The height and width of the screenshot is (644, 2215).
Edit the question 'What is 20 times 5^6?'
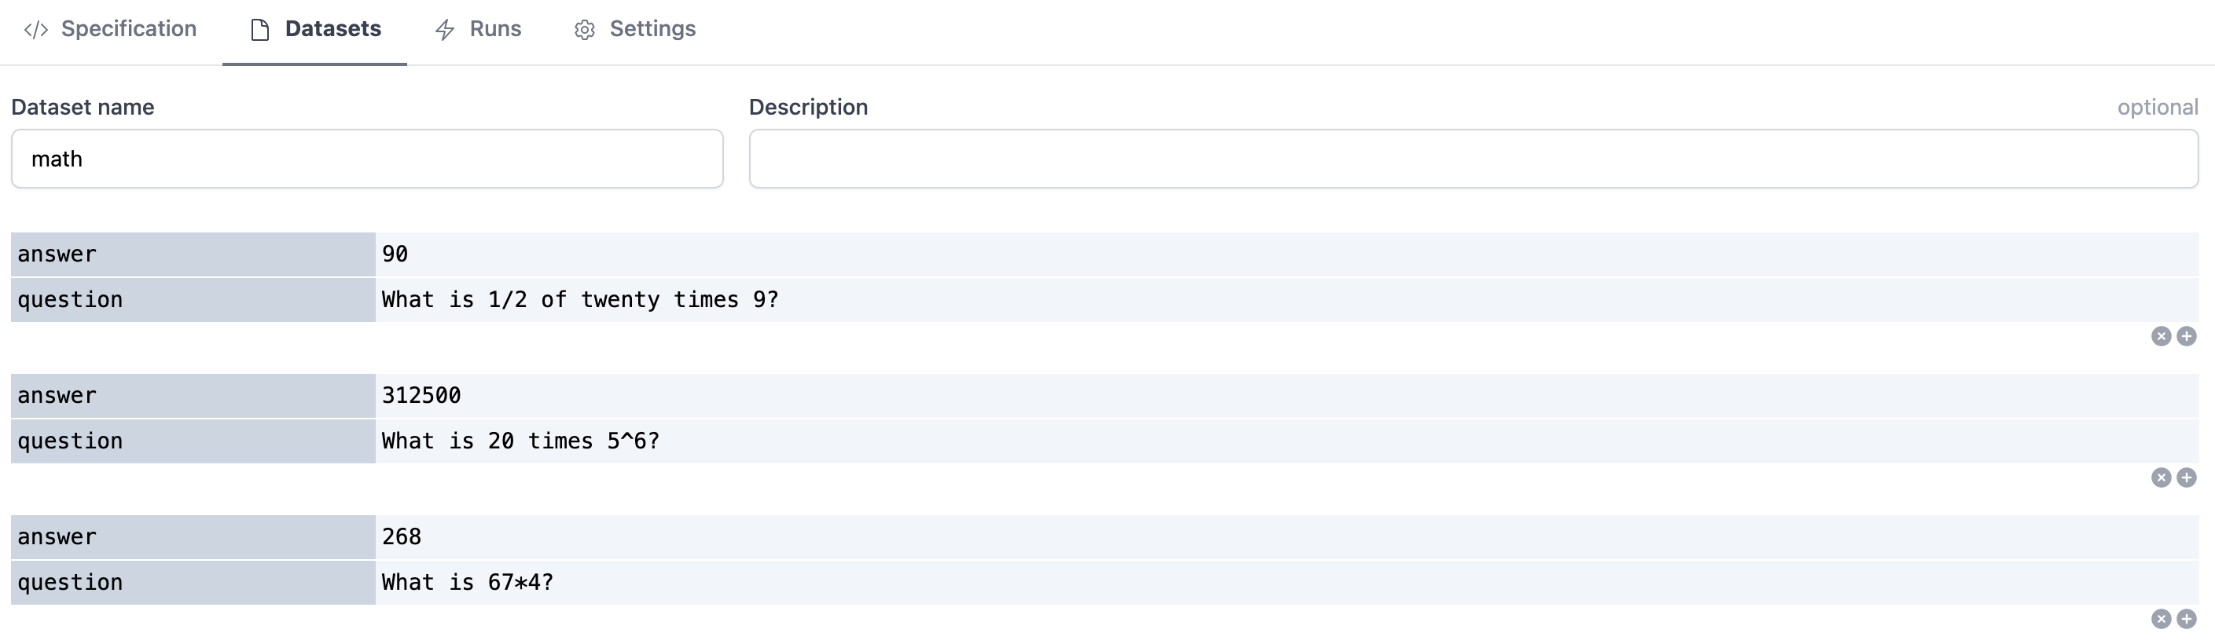pyautogui.click(x=1285, y=441)
